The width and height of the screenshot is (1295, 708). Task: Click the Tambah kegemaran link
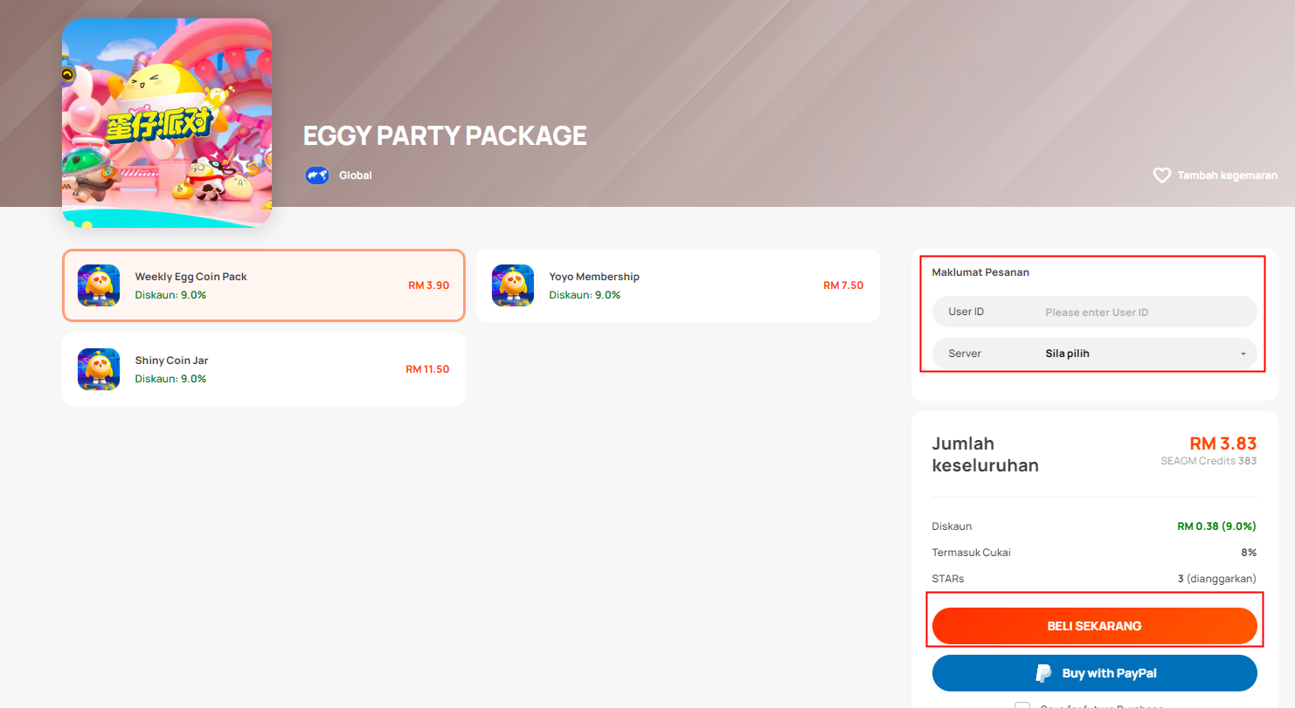point(1215,175)
